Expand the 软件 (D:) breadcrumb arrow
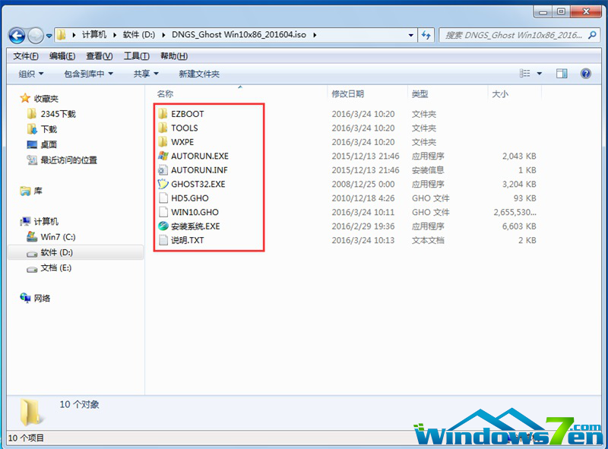This screenshot has width=608, height=449. [163, 35]
